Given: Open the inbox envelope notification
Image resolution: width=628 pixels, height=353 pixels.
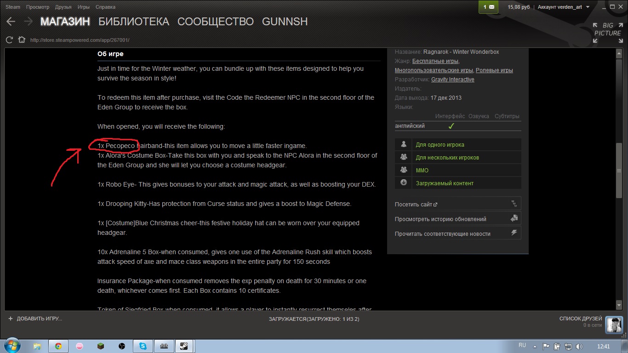Looking at the screenshot, I should pyautogui.click(x=488, y=7).
